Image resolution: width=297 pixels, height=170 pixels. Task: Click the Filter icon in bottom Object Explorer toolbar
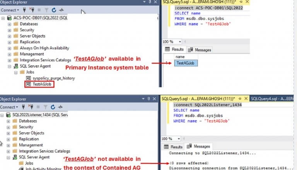(x=46, y=107)
